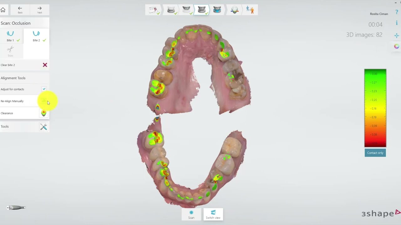
Task: Select the occlusion scan workflow step
Action: [x=202, y=10]
